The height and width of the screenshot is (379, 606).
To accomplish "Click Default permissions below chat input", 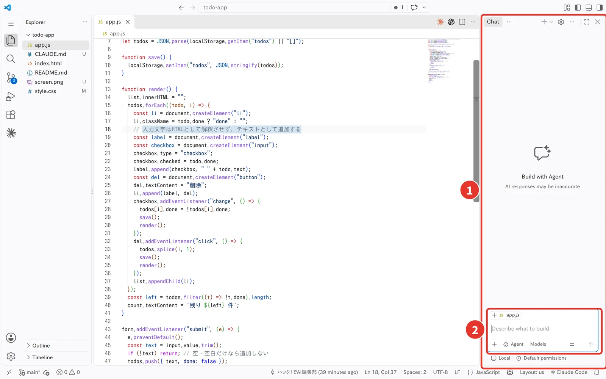I will point(541,358).
